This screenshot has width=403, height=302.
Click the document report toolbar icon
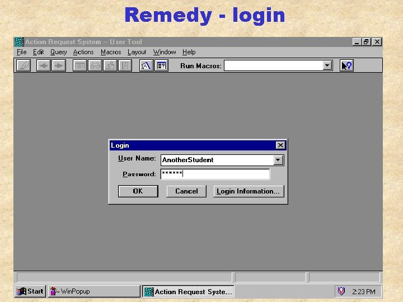[x=125, y=65]
